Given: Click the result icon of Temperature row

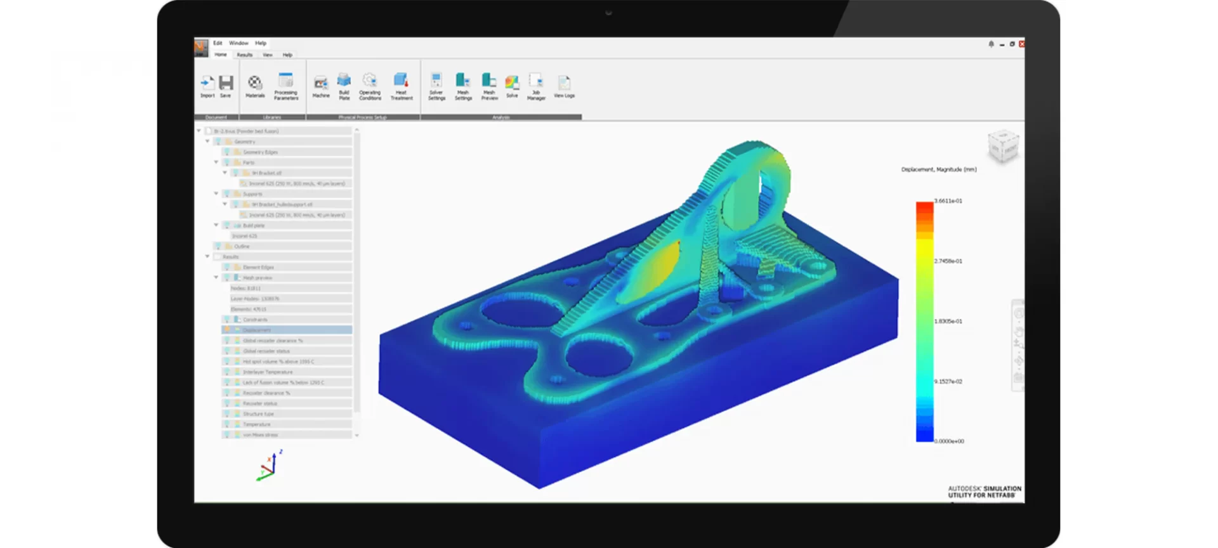Looking at the screenshot, I should [237, 424].
